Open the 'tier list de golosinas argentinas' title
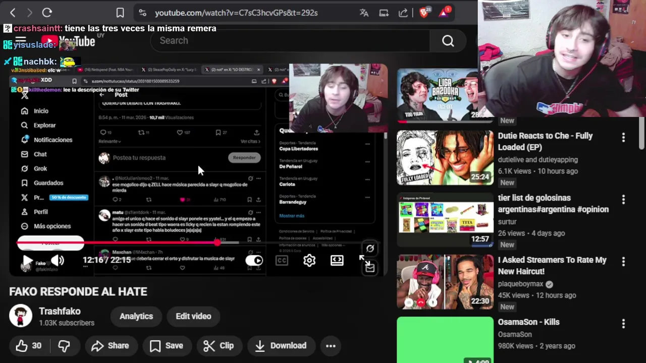Screen dimensions: 646x363 pos(553,204)
